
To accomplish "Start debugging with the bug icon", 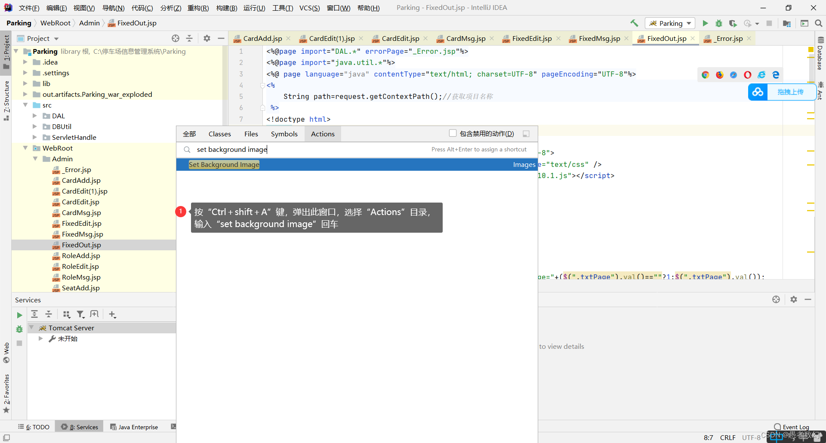I will click(719, 23).
